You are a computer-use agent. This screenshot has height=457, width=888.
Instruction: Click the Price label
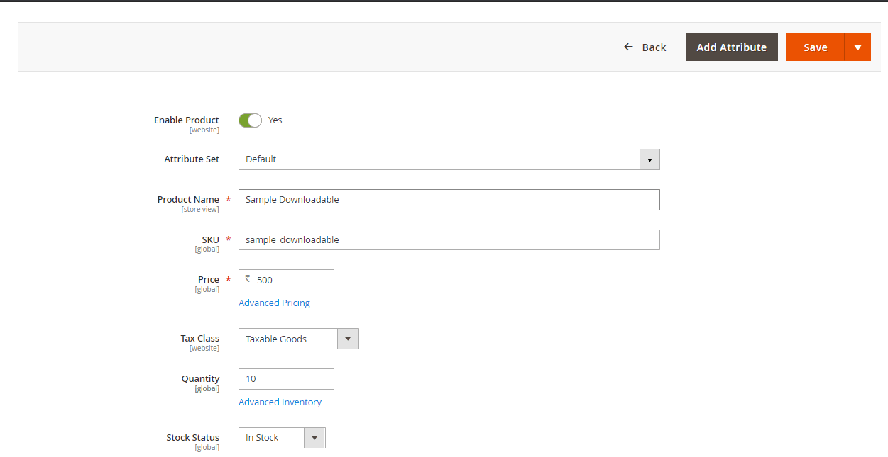coord(209,279)
